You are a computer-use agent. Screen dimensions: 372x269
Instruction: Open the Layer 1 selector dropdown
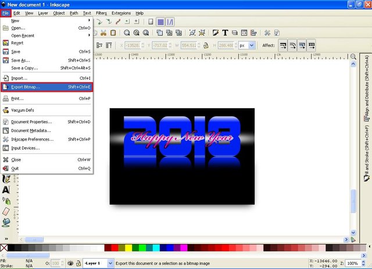110,263
